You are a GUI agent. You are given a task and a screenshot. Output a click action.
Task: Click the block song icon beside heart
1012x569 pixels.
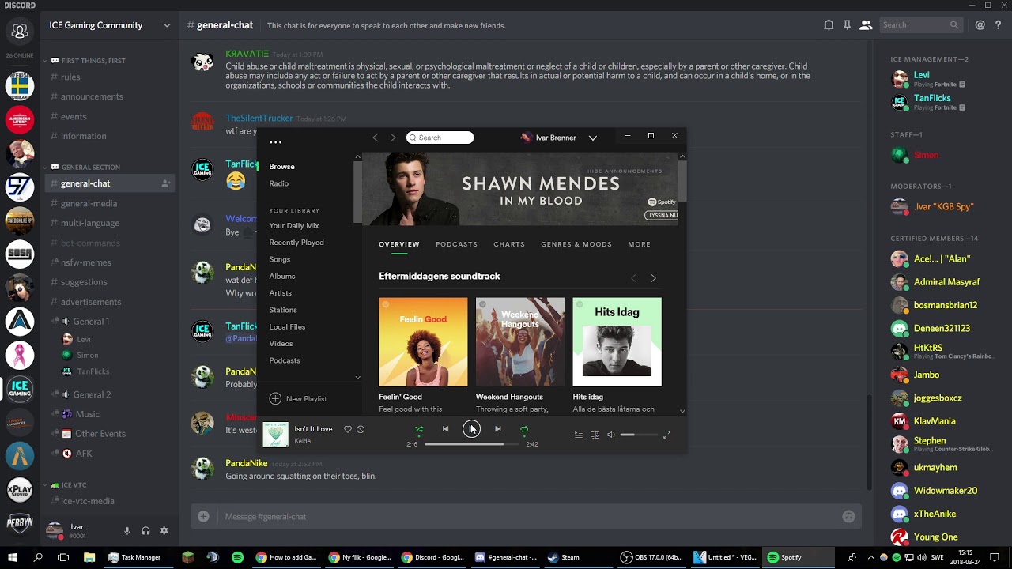click(x=361, y=429)
